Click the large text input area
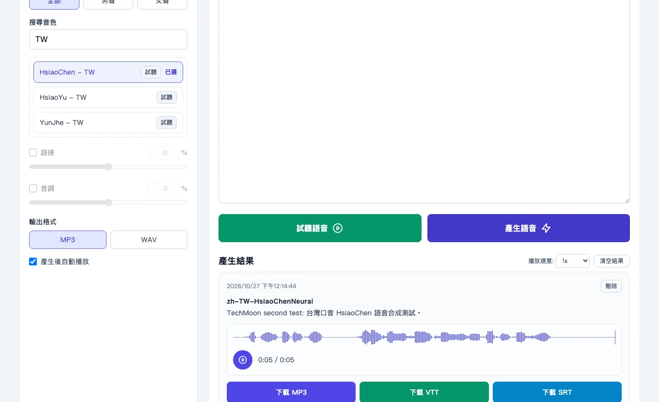This screenshot has height=402, width=659. [424, 102]
